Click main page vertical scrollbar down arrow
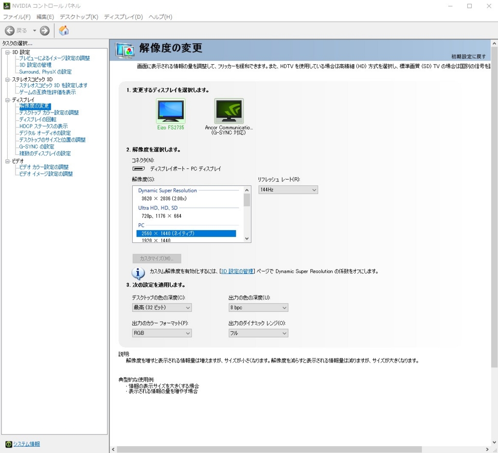Viewport: 498px width, 453px height. coord(495,442)
